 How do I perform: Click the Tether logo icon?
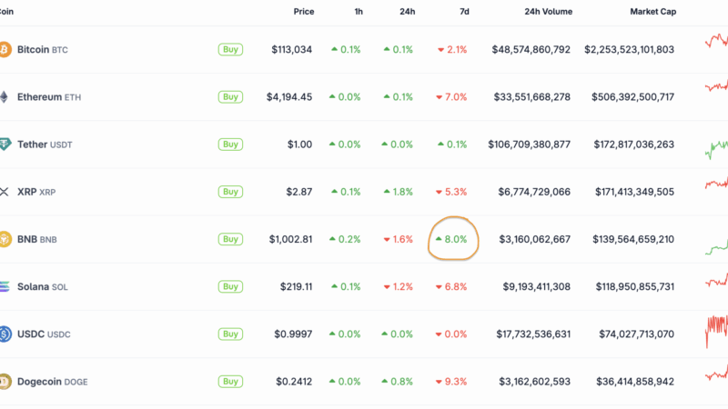[x=5, y=145]
